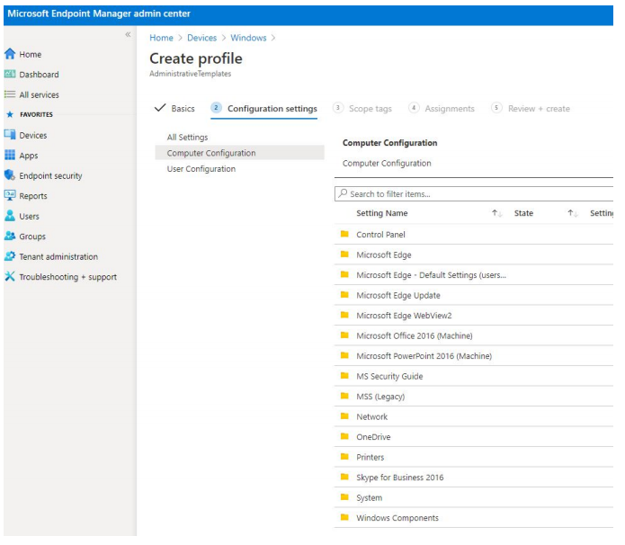Click the Apps grid icon
Image resolution: width=625 pixels, height=545 pixels.
point(10,155)
